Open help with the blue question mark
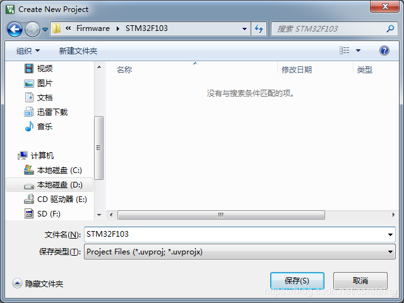The width and height of the screenshot is (404, 303). click(x=384, y=50)
